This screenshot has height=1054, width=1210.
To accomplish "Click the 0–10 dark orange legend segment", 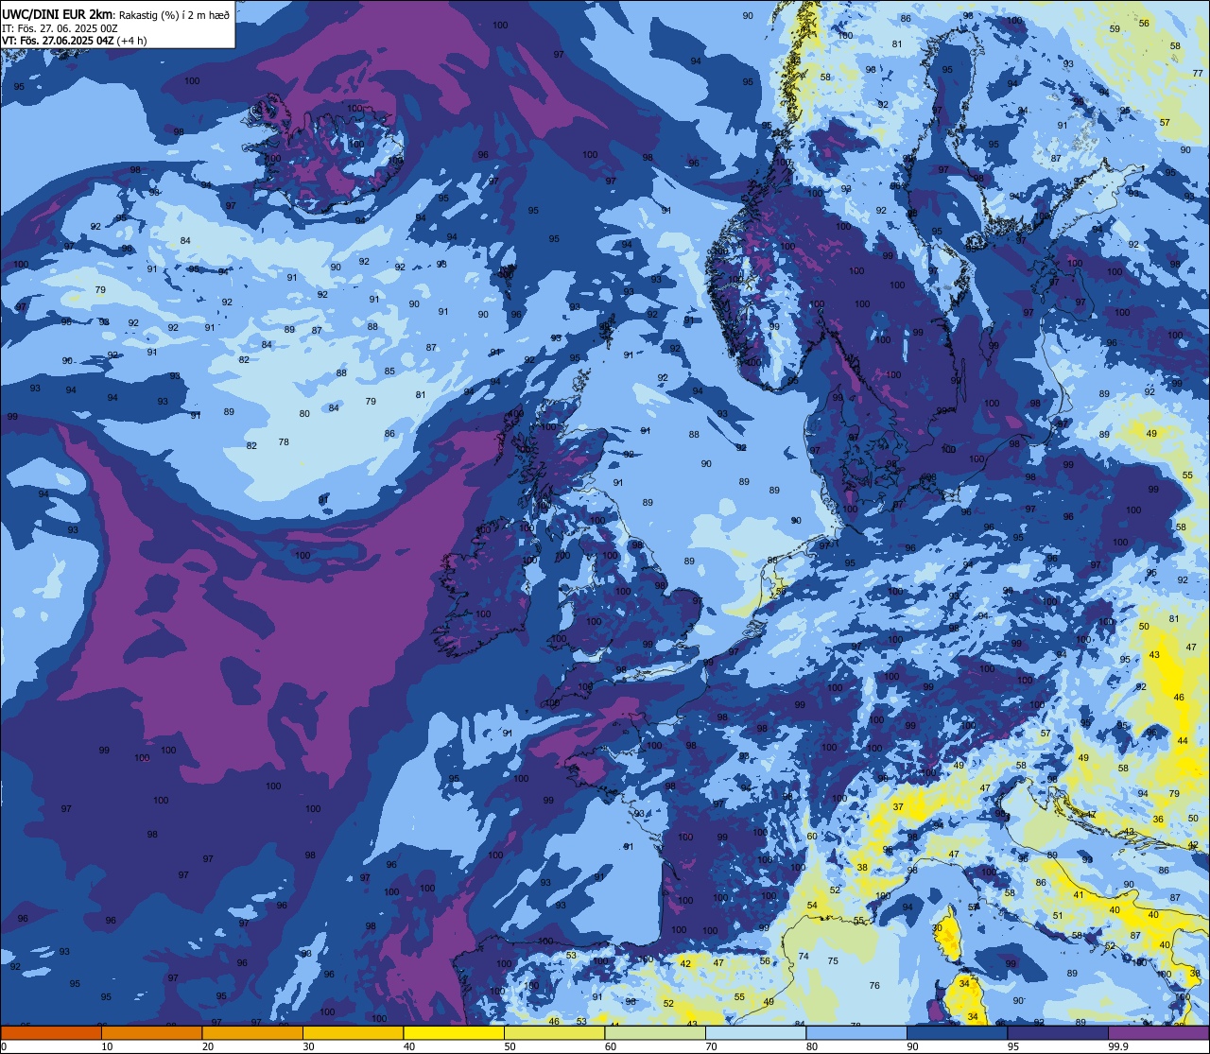I will (51, 1032).
